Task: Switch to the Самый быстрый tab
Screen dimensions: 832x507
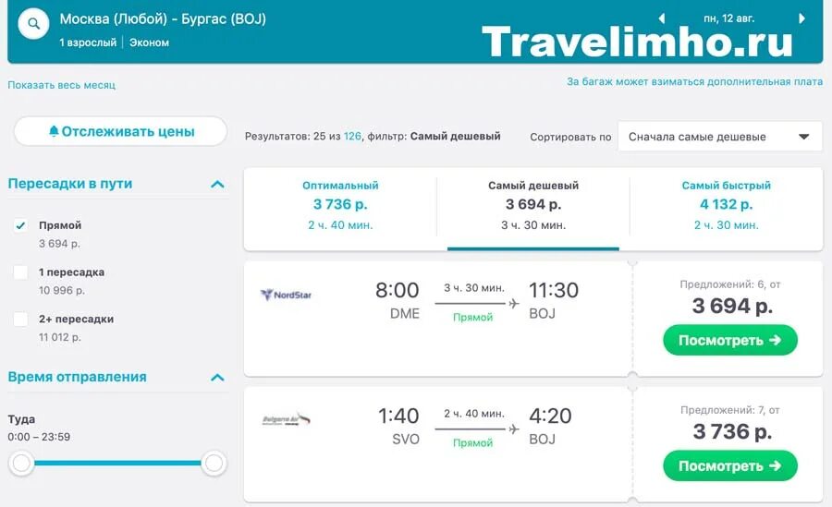Action: click(x=727, y=205)
